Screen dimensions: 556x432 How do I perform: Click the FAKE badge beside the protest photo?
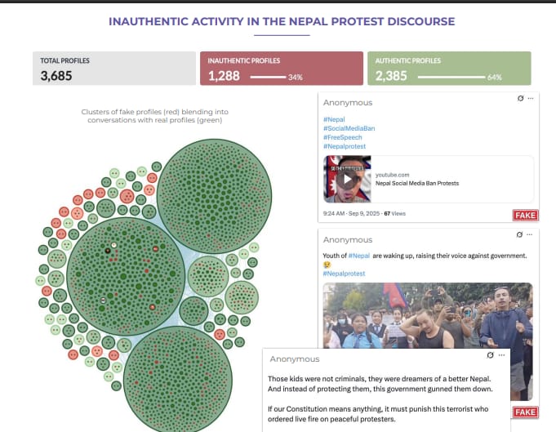pos(525,412)
